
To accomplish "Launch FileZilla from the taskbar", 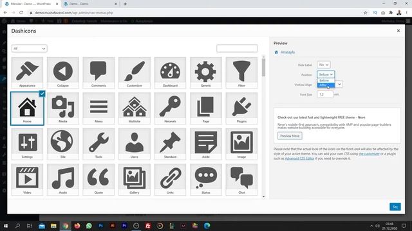I will click(148, 226).
